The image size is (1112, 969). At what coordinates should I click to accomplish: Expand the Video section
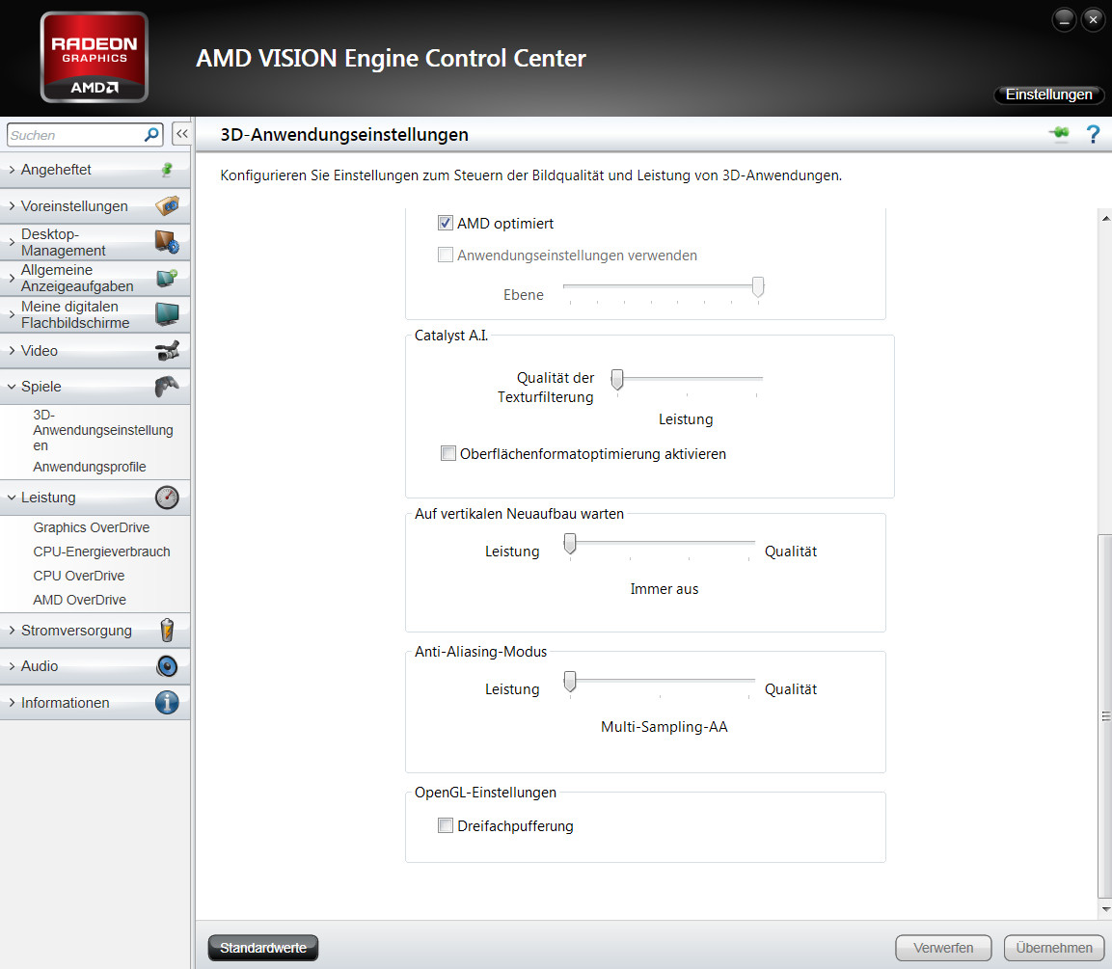(x=95, y=350)
